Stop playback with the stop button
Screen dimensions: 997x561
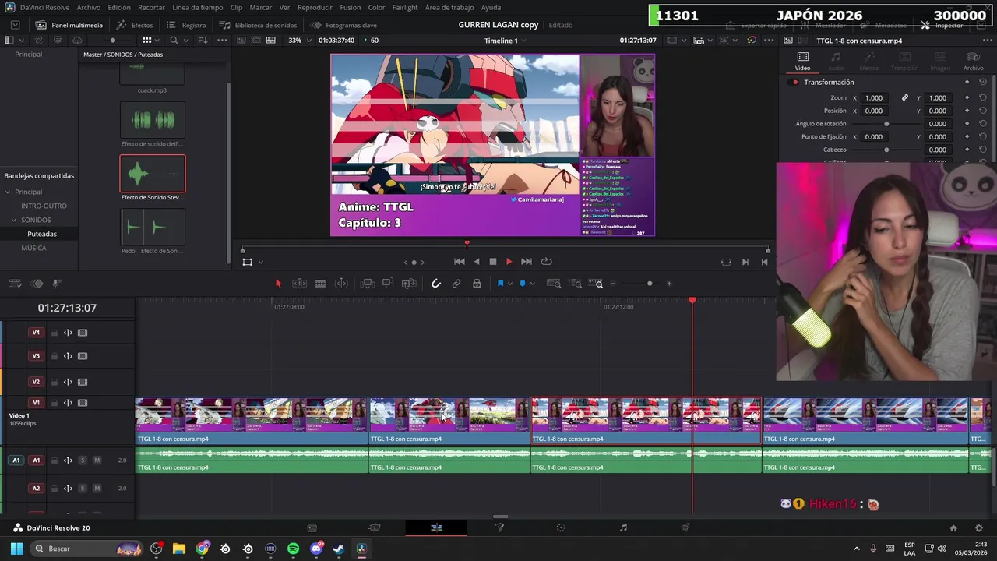(492, 262)
